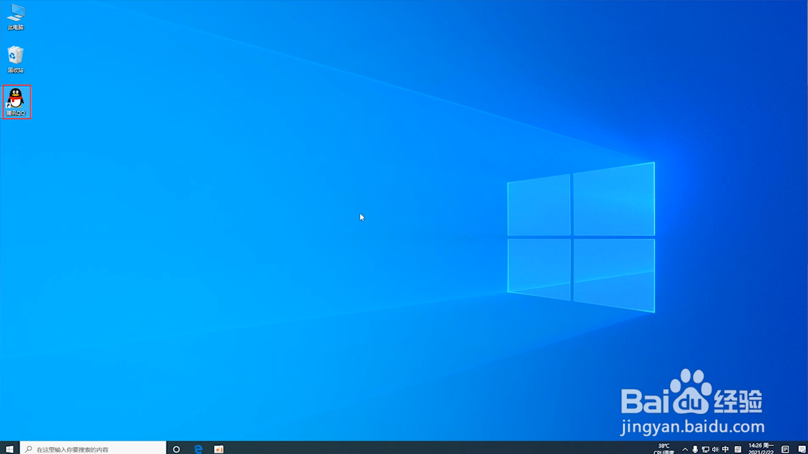Open network status tray icon
808x454 pixels.
705,449
